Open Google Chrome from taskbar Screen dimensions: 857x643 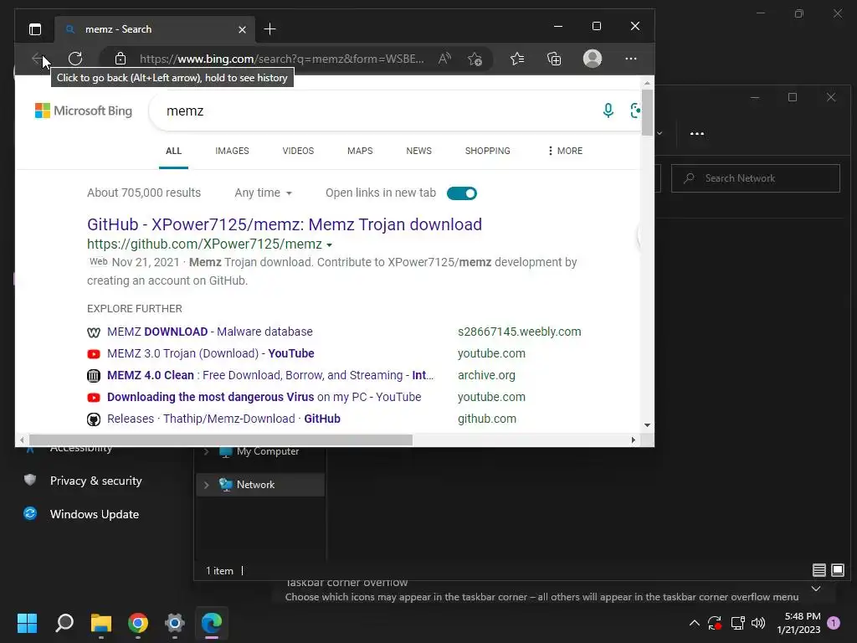pos(138,623)
